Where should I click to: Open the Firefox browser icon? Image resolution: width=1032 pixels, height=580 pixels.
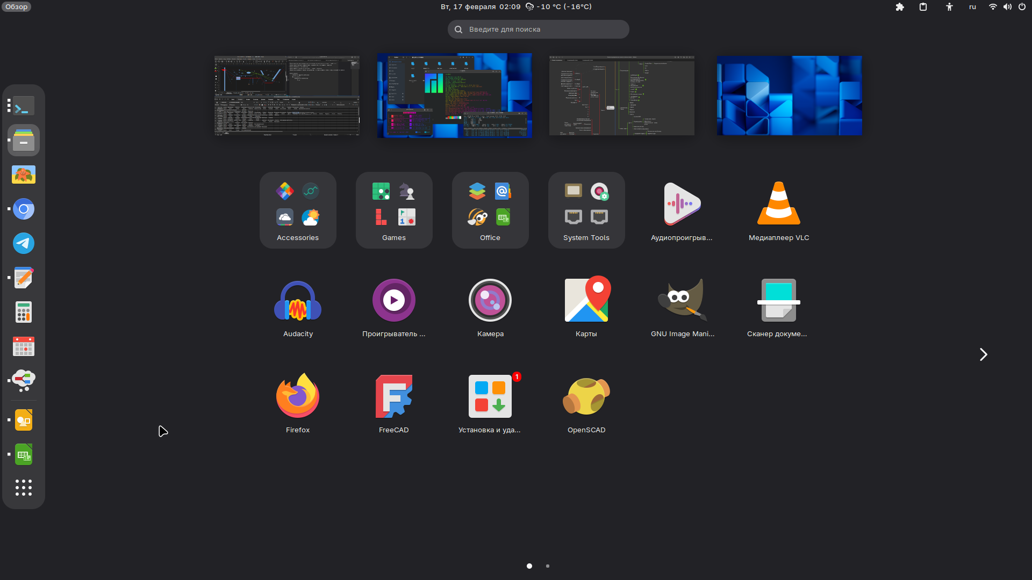click(298, 397)
